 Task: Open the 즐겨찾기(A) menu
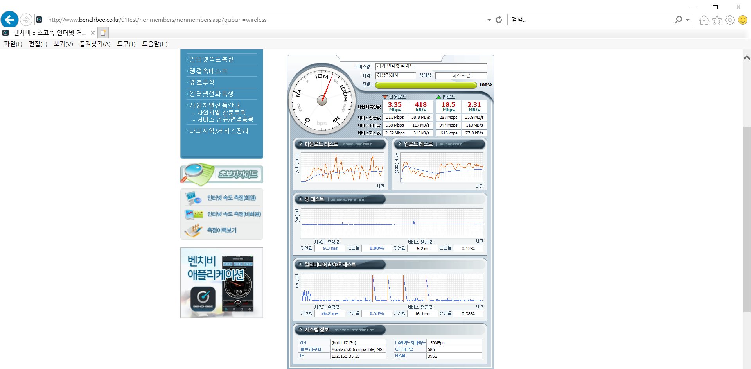(95, 44)
